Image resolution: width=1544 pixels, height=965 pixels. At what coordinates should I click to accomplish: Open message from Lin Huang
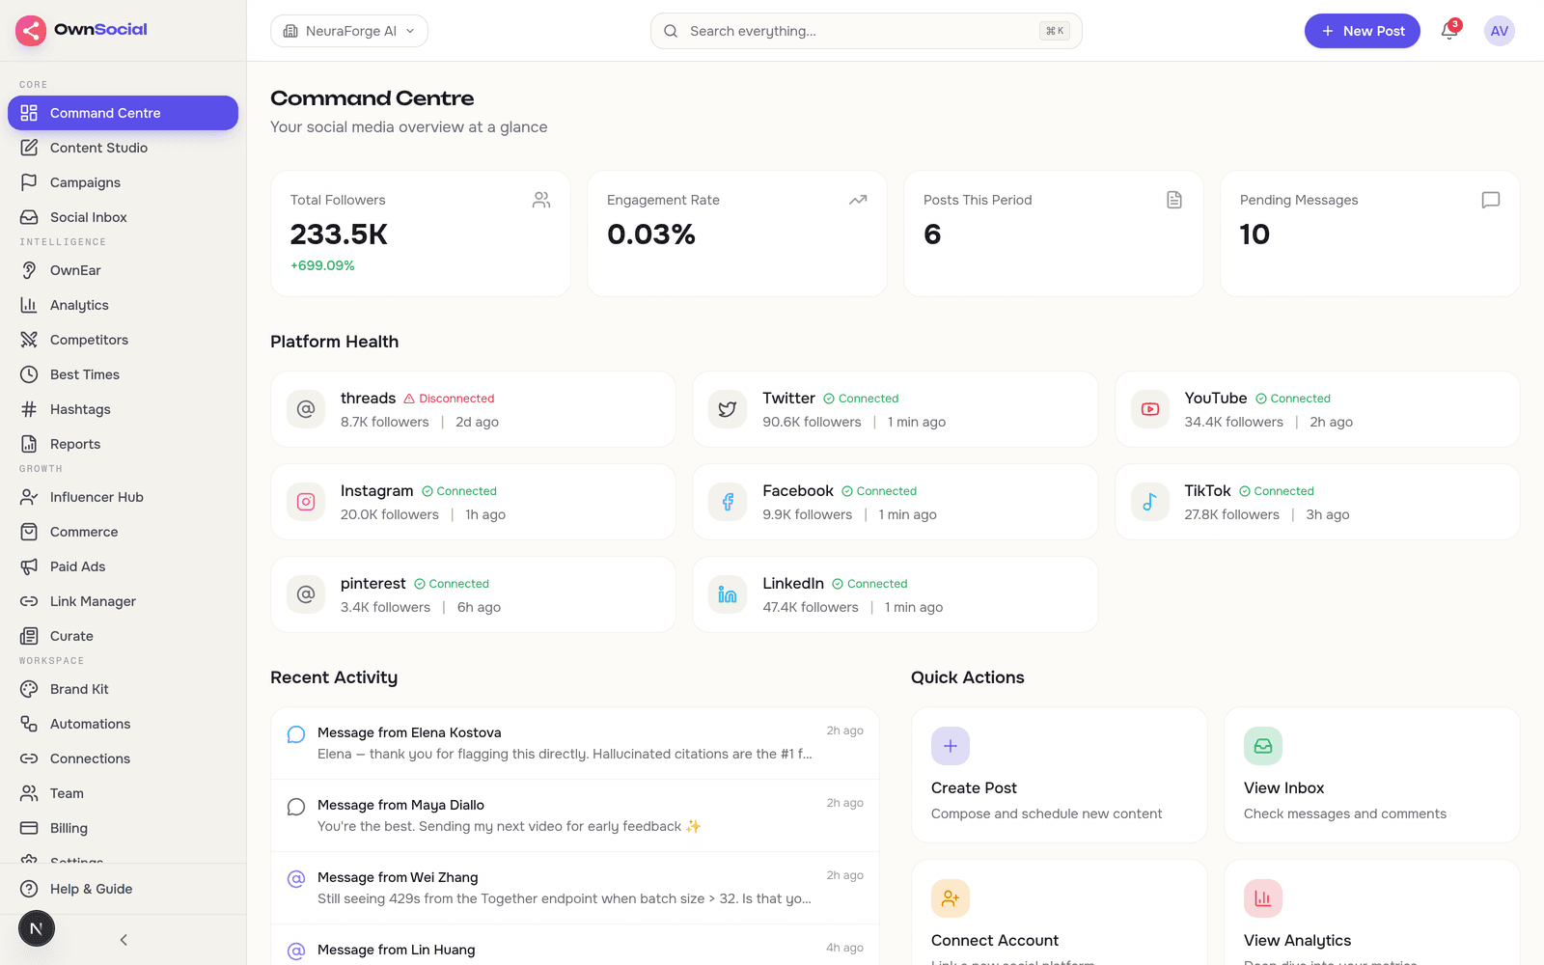coord(575,946)
